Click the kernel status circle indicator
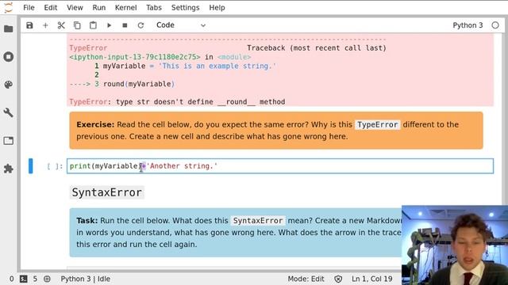The image size is (508, 285). (495, 25)
